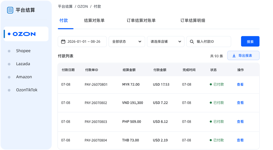
Task: Switch to the 订单结算明细 tab
Action: (193, 21)
